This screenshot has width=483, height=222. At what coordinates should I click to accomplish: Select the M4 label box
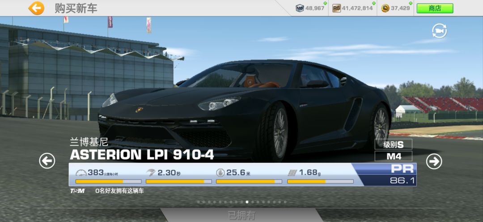coord(394,156)
